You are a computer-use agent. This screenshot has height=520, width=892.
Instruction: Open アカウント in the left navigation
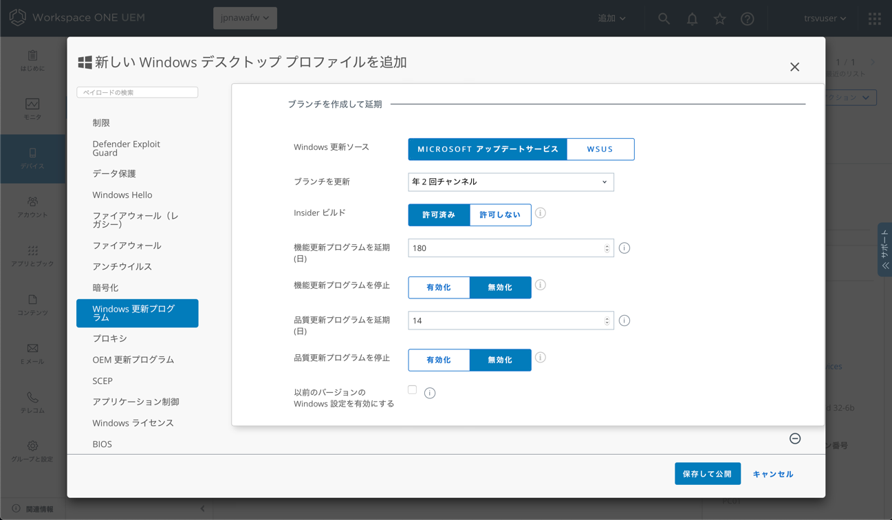pyautogui.click(x=32, y=208)
